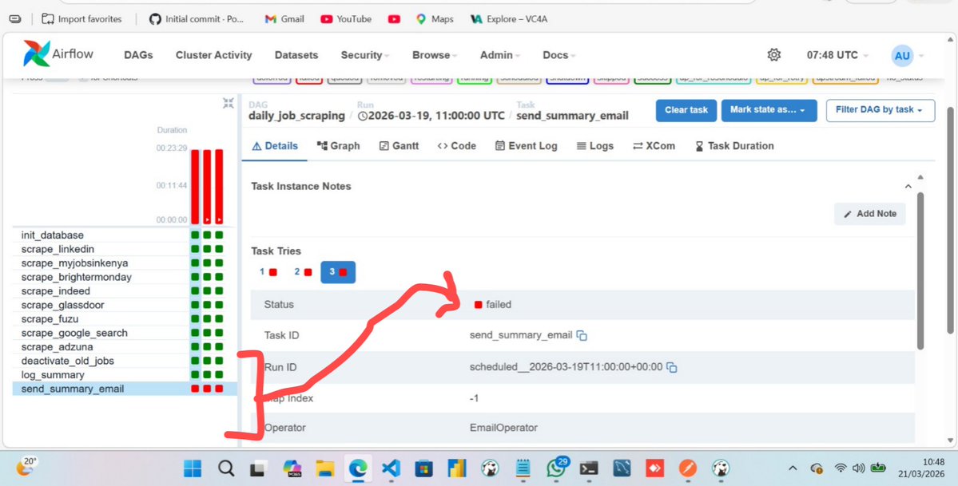Click the Clear task button

686,110
